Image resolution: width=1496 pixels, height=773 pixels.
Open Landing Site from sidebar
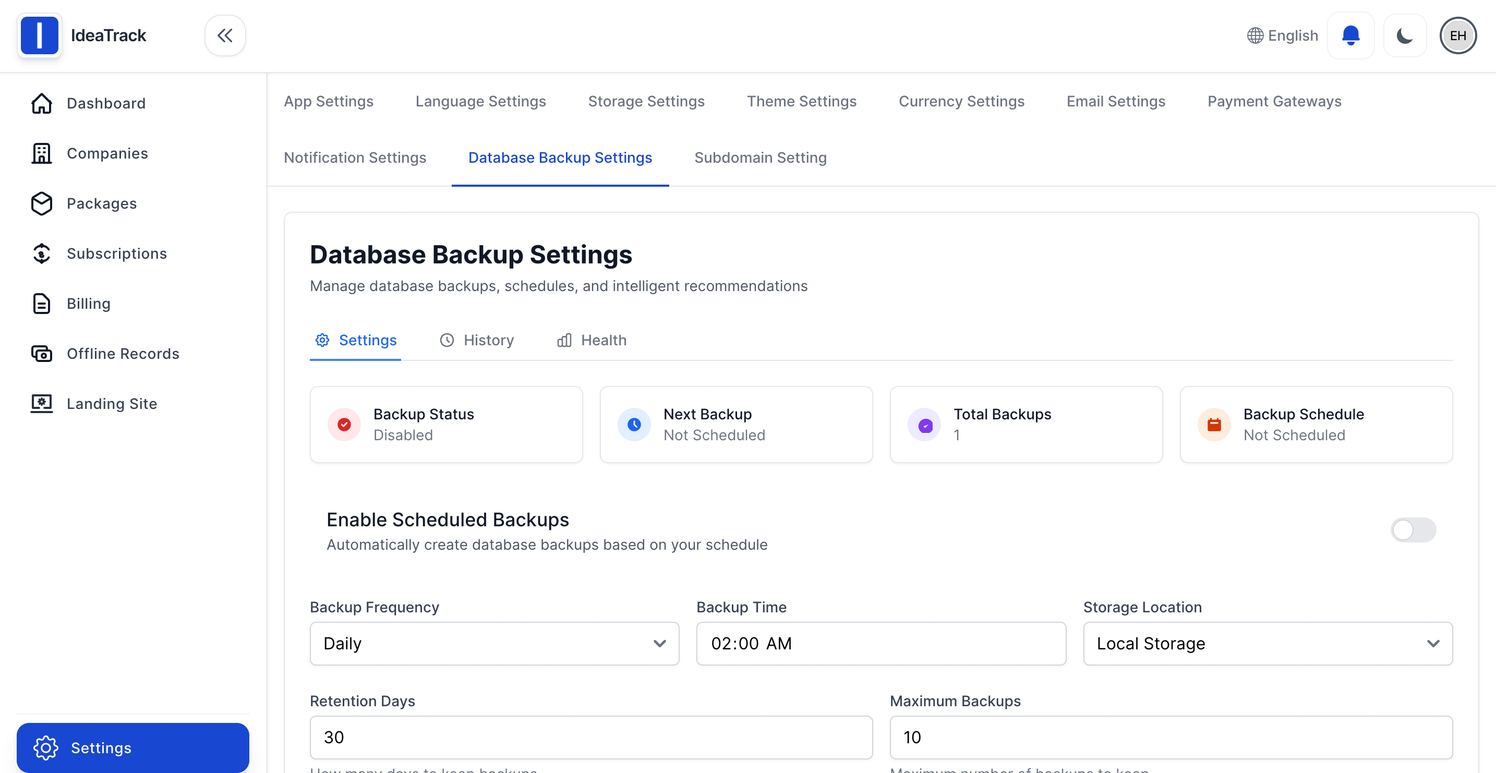(112, 404)
